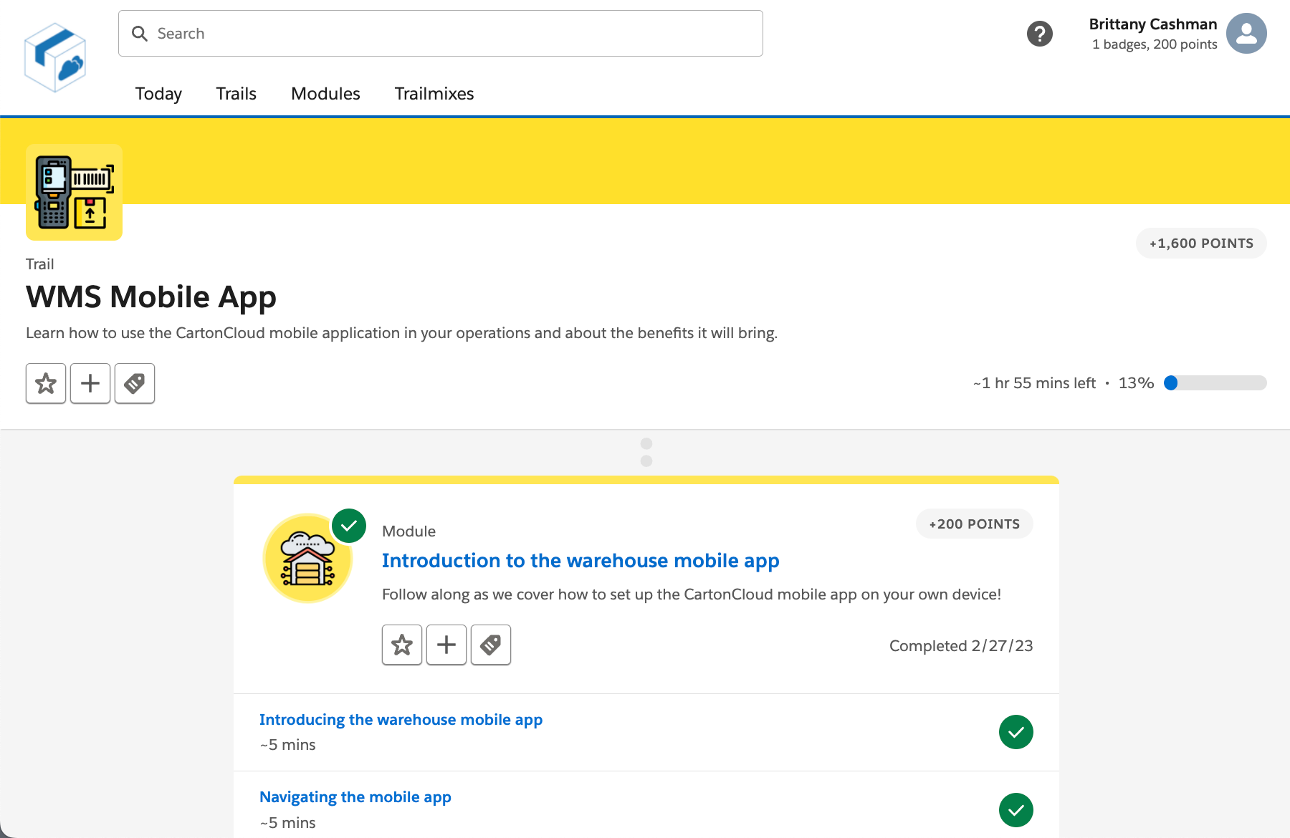The height and width of the screenshot is (838, 1290).
Task: Click the CartonCloud logo in header
Action: [x=55, y=57]
